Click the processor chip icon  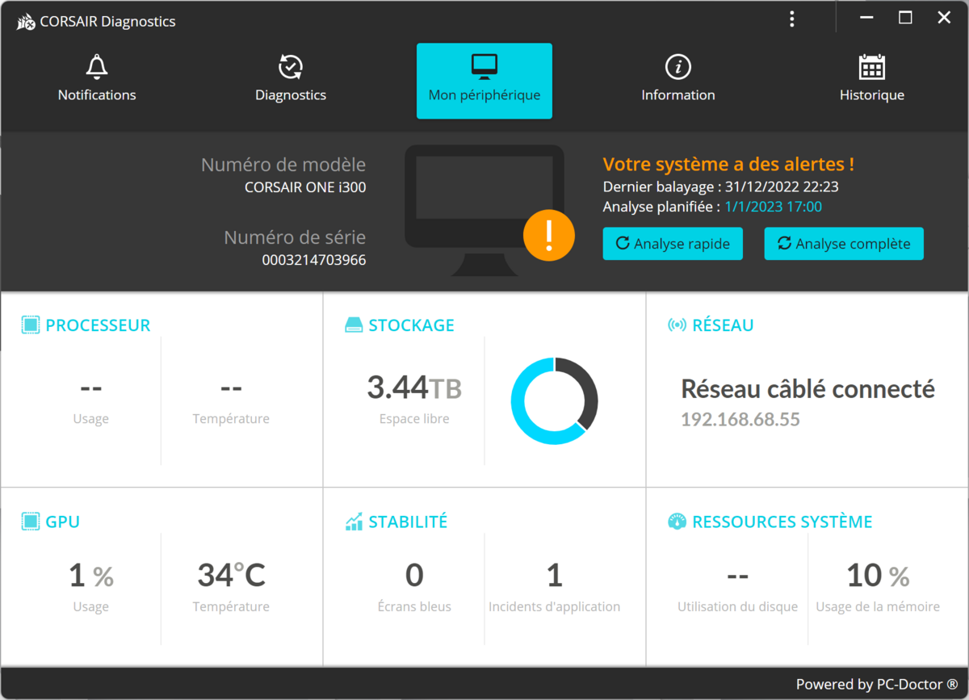(x=31, y=325)
